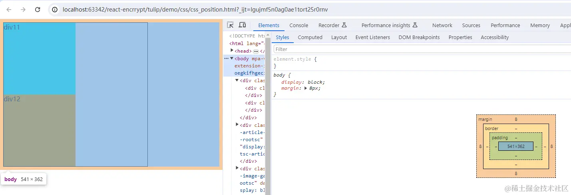This screenshot has width=571, height=195.
Task: Click the right margin value 8 in box model
Action: [551, 146]
